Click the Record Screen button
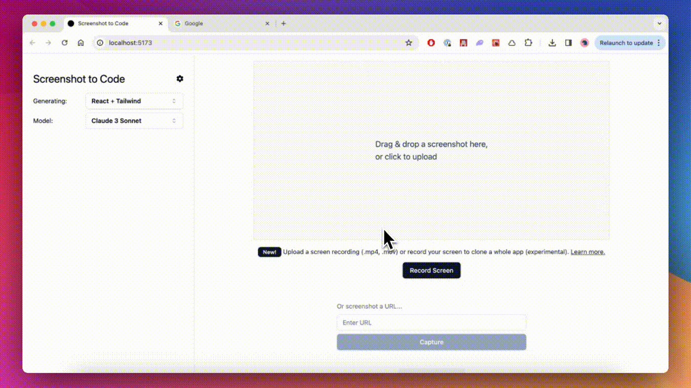This screenshot has width=691, height=388. (x=431, y=270)
